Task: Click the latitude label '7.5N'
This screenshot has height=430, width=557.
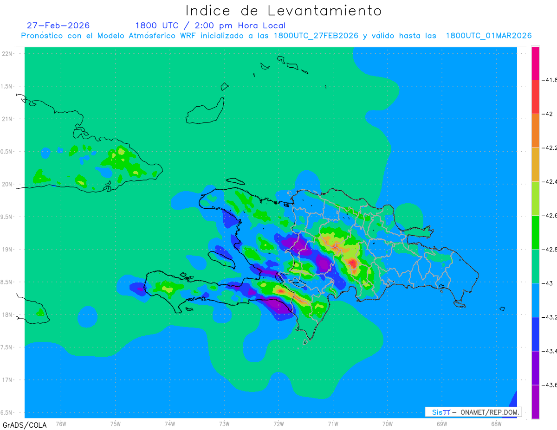Action: point(6,347)
